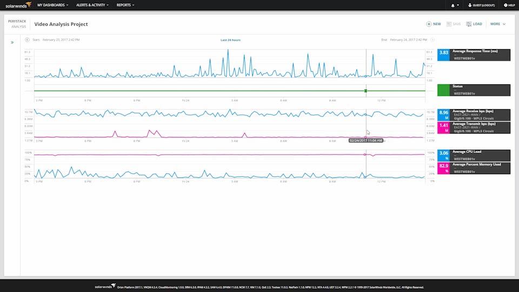Open the Reports menu
Screen dimensions: 519x292
click(125, 5)
